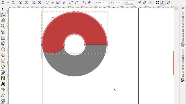The width and height of the screenshot is (186, 104).
Task: Select the Paint bucket fill tool
Action: [3, 101]
